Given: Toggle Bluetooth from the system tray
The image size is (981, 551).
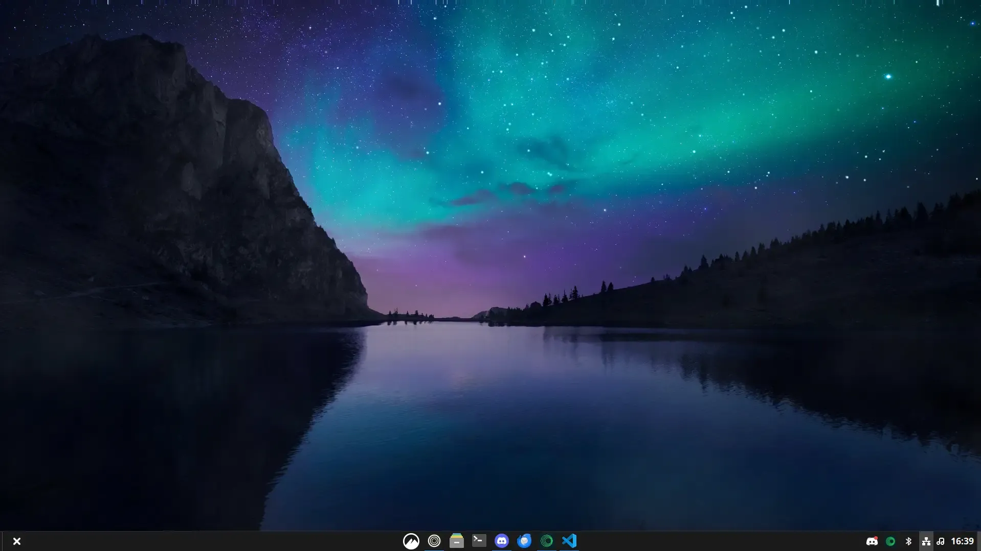Looking at the screenshot, I should click(x=909, y=541).
